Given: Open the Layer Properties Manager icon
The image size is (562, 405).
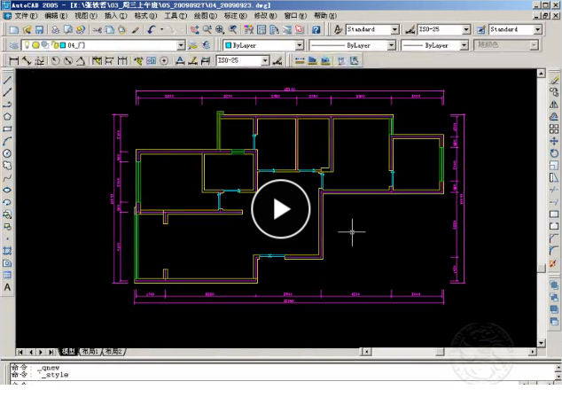Looking at the screenshot, I should (x=13, y=45).
